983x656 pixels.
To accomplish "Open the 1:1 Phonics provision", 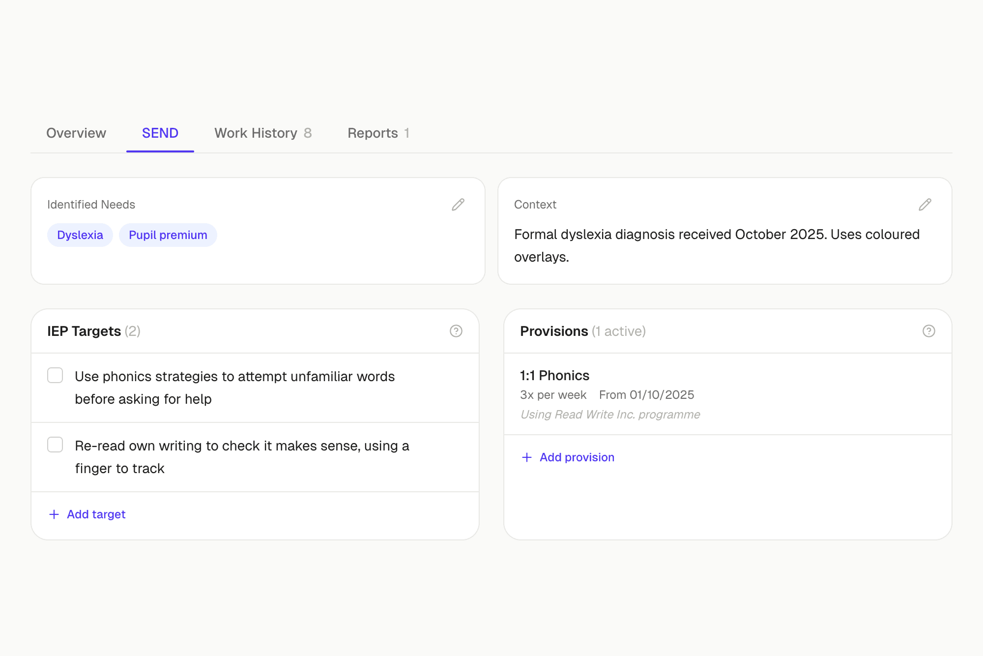I will tap(554, 375).
